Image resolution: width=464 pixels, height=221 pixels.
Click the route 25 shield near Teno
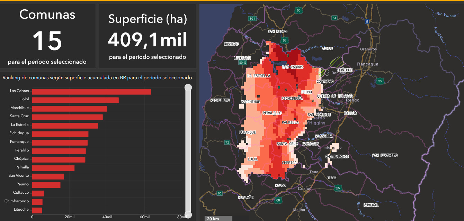point(338,188)
